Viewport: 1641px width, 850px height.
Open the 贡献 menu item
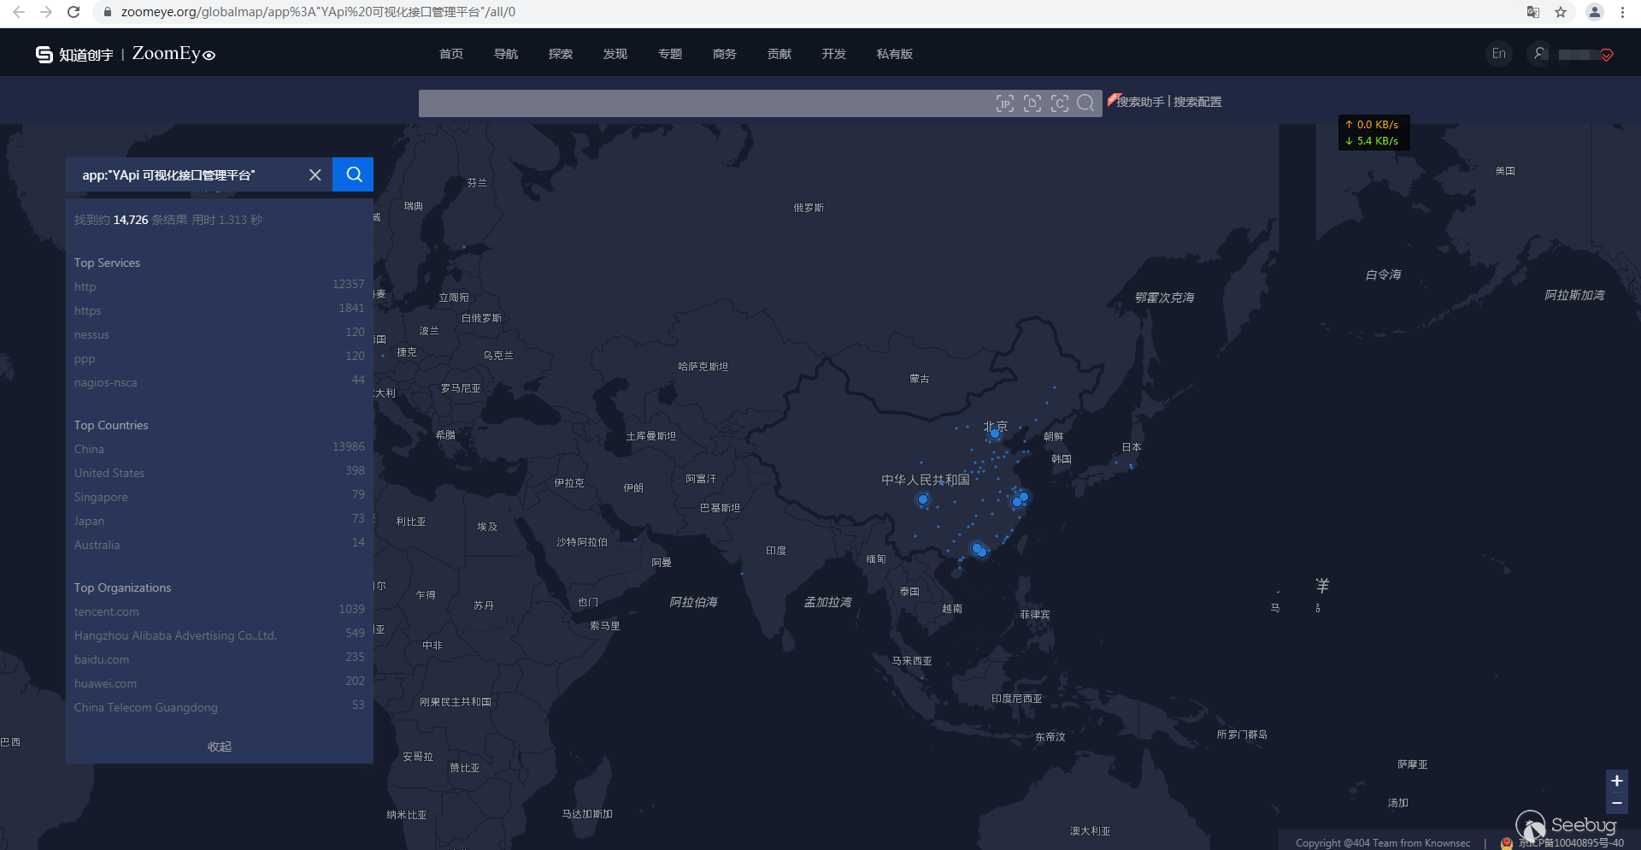(x=779, y=54)
